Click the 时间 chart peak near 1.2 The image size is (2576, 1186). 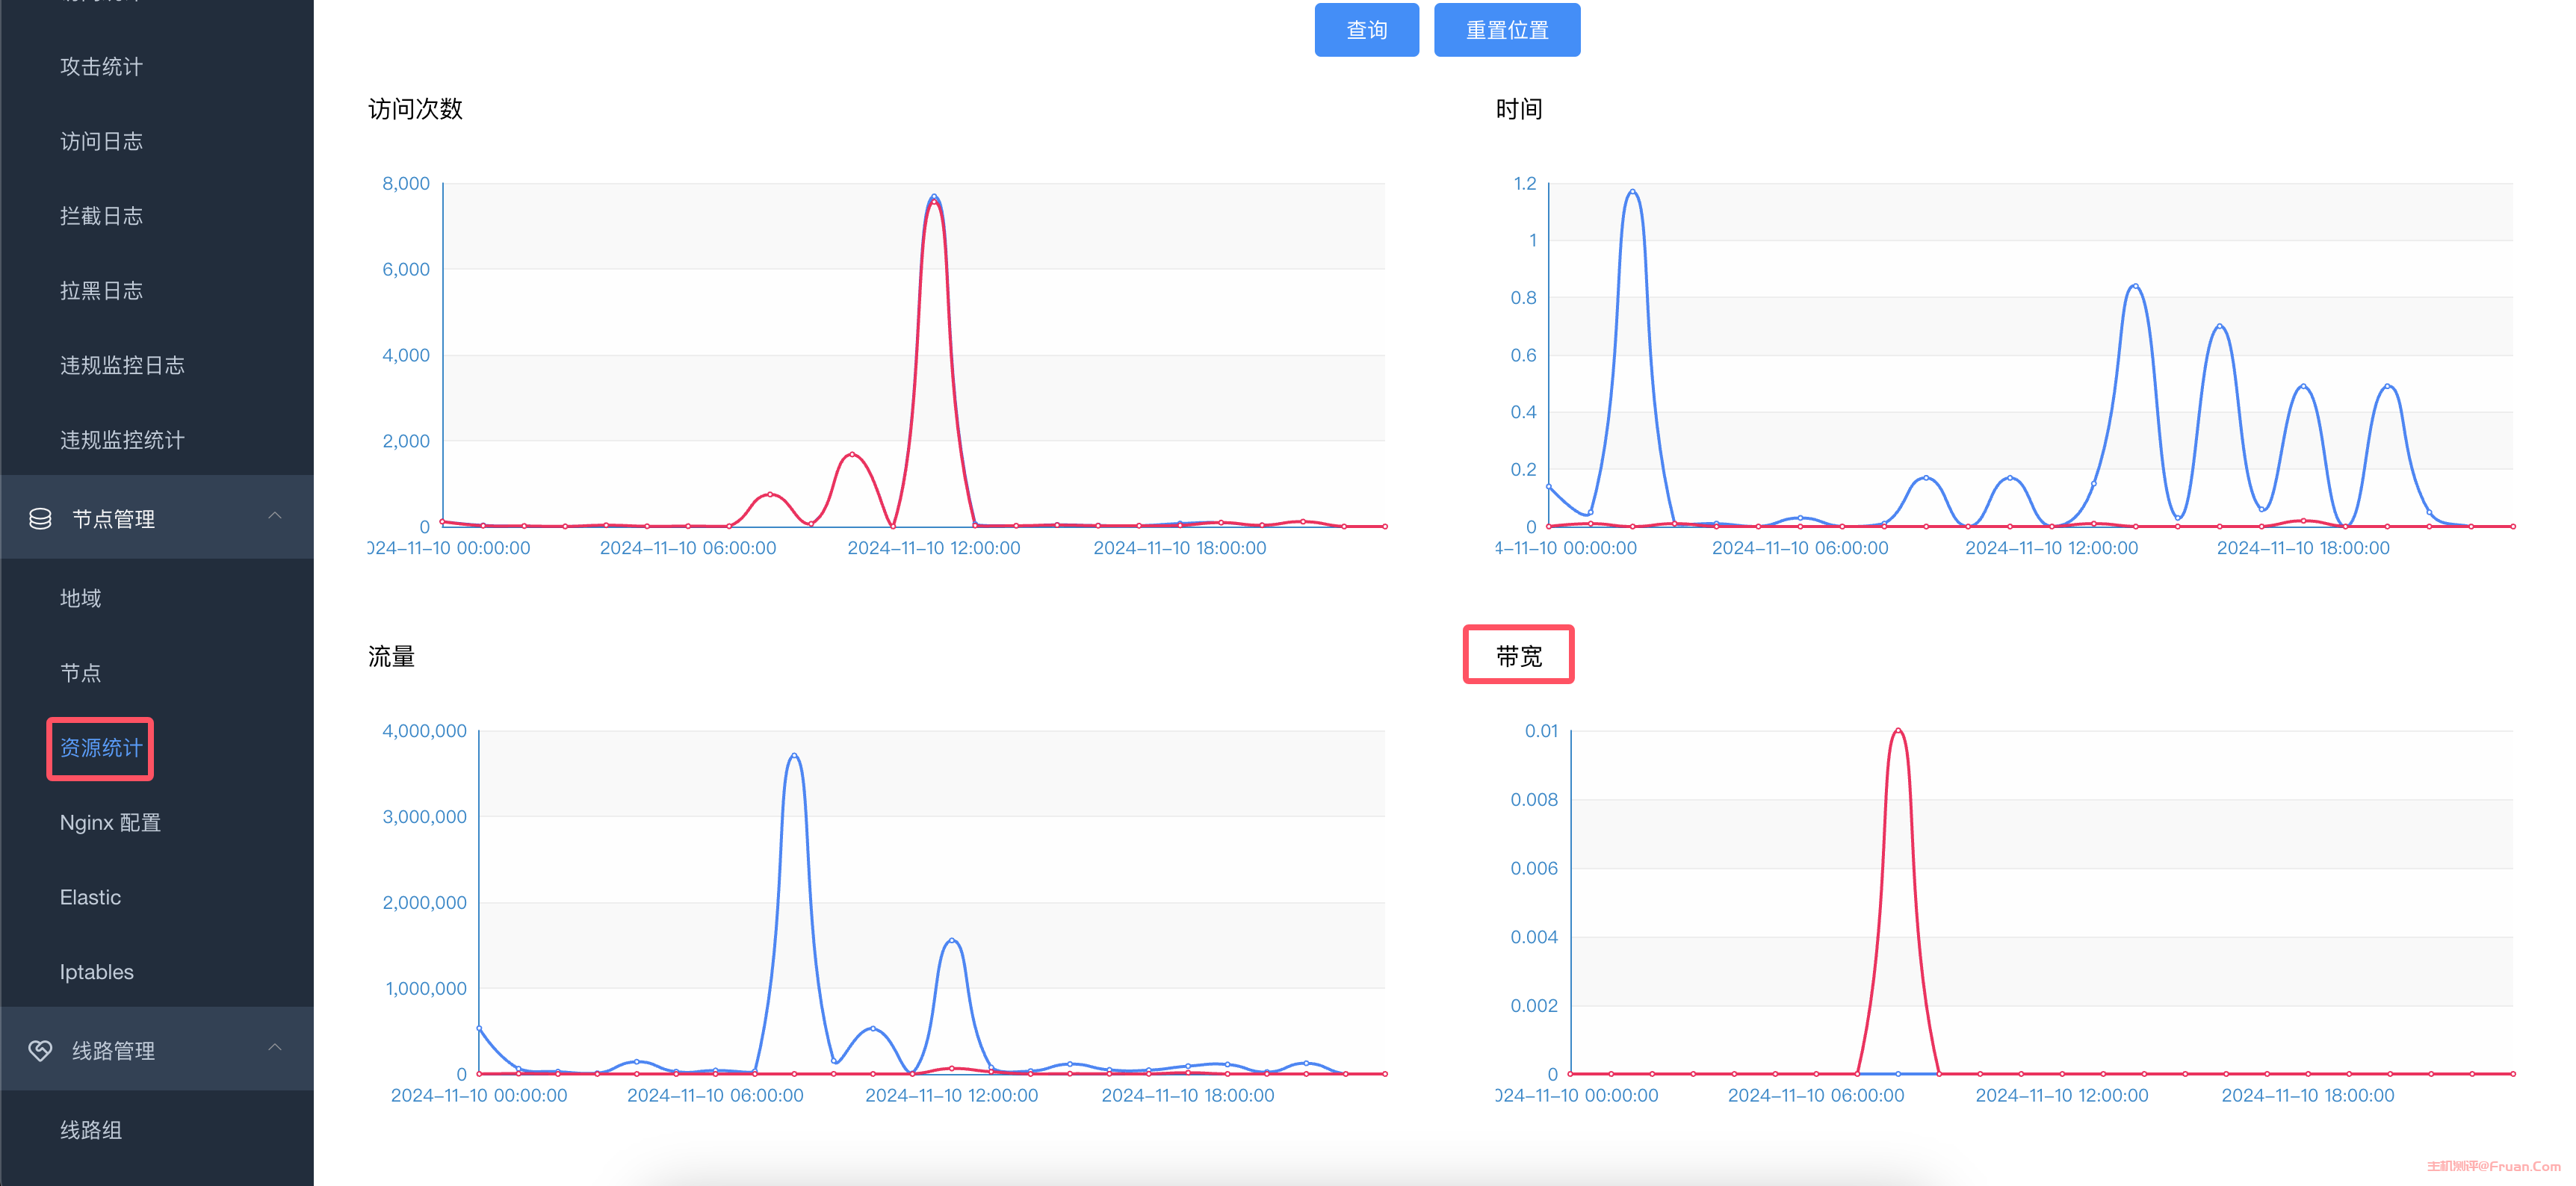pos(1633,191)
